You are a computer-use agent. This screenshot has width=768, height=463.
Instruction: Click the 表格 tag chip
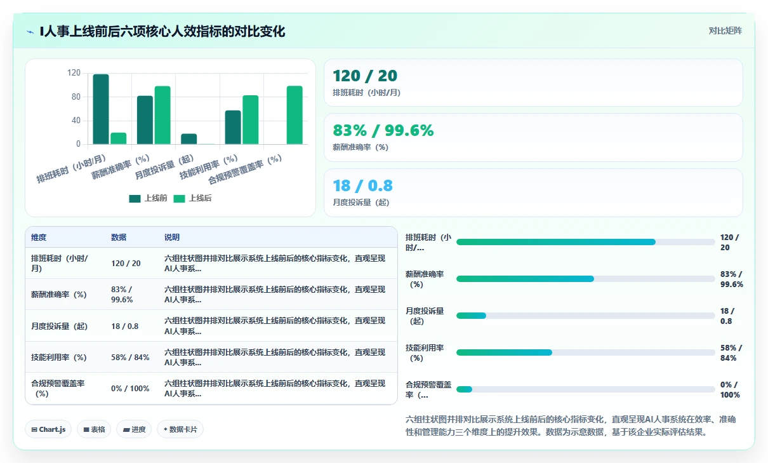[x=94, y=429]
